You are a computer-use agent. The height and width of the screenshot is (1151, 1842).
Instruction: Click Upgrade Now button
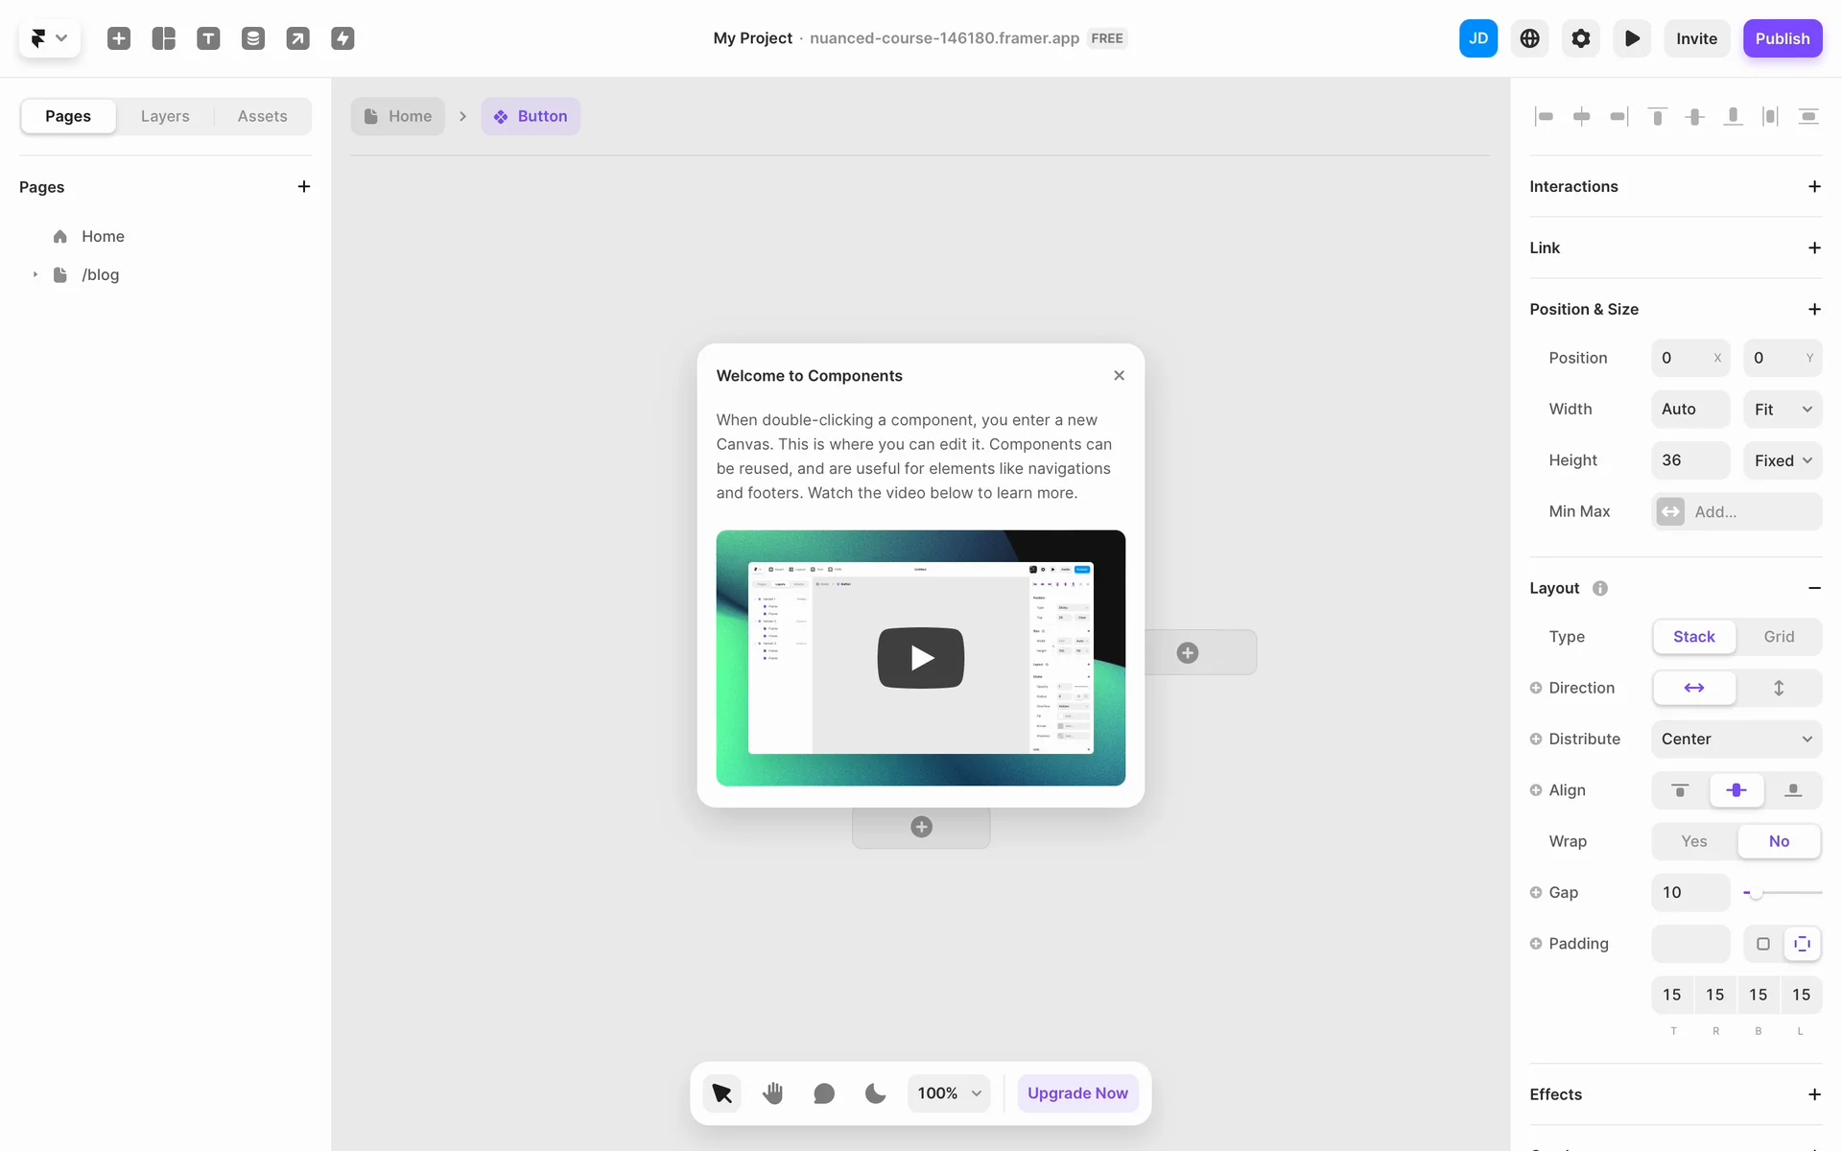(1077, 1093)
